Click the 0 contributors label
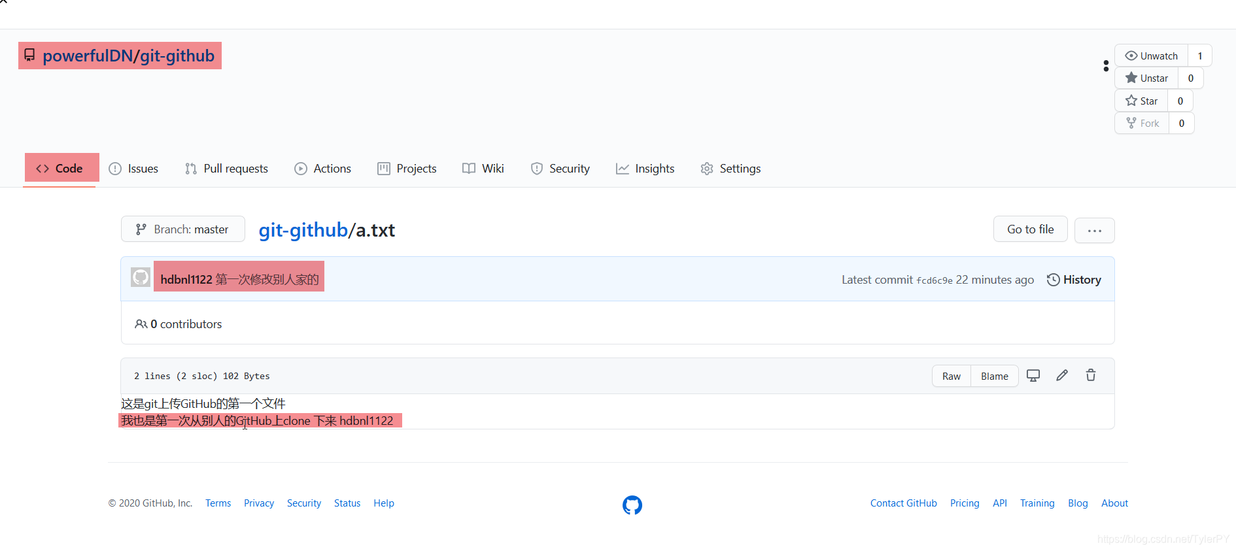The image size is (1236, 551). [x=179, y=324]
